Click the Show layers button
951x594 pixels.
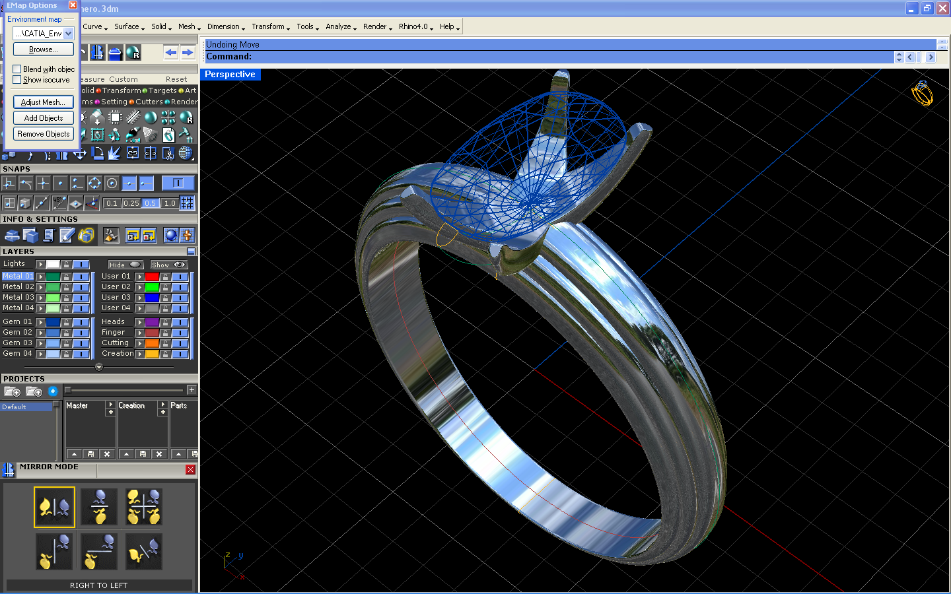point(169,265)
